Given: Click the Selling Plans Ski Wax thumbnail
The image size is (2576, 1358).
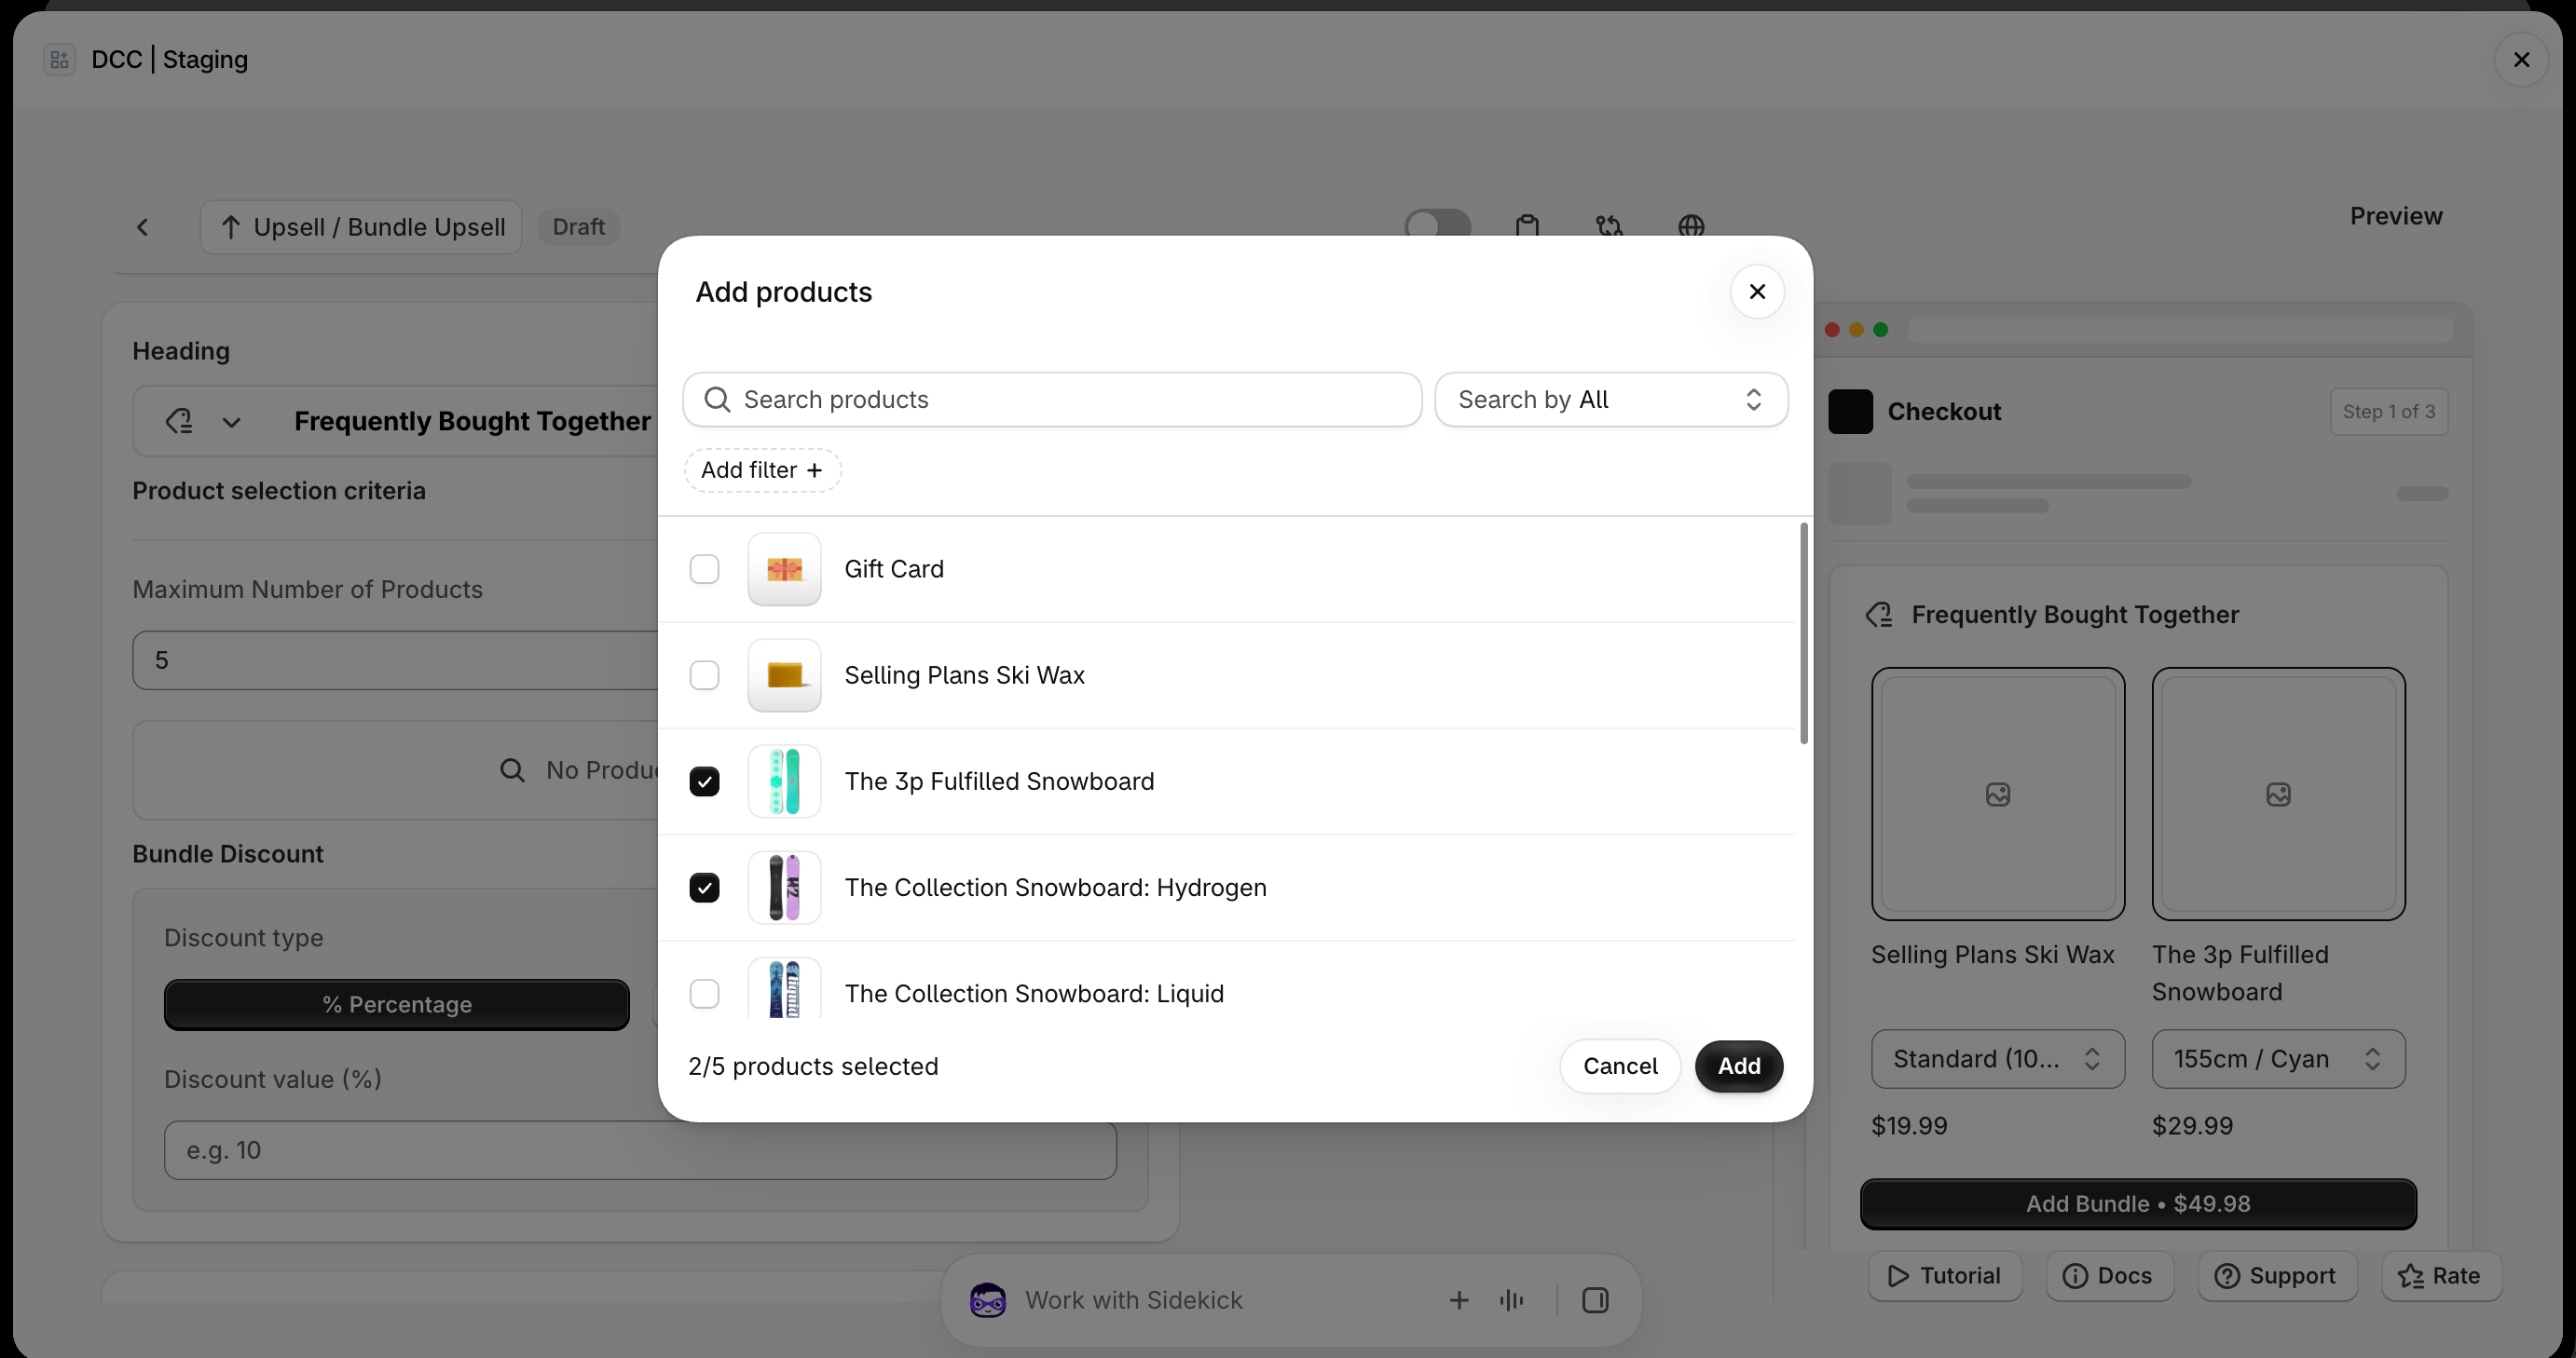Looking at the screenshot, I should coord(784,675).
